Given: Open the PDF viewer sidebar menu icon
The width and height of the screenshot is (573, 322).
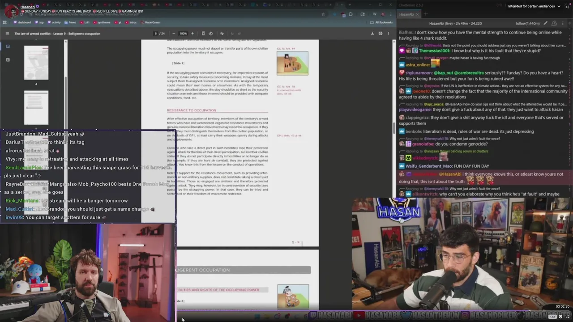Looking at the screenshot, I should coord(7,34).
